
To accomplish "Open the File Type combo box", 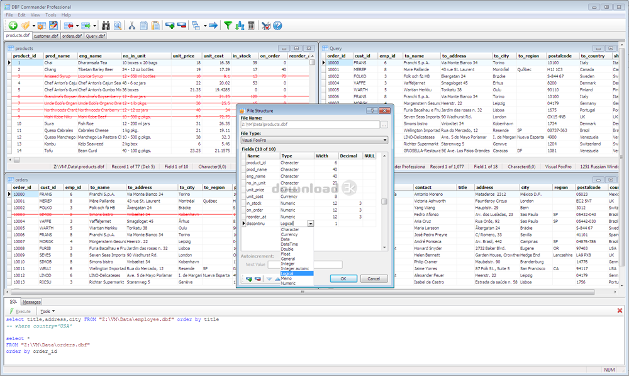I will click(314, 140).
